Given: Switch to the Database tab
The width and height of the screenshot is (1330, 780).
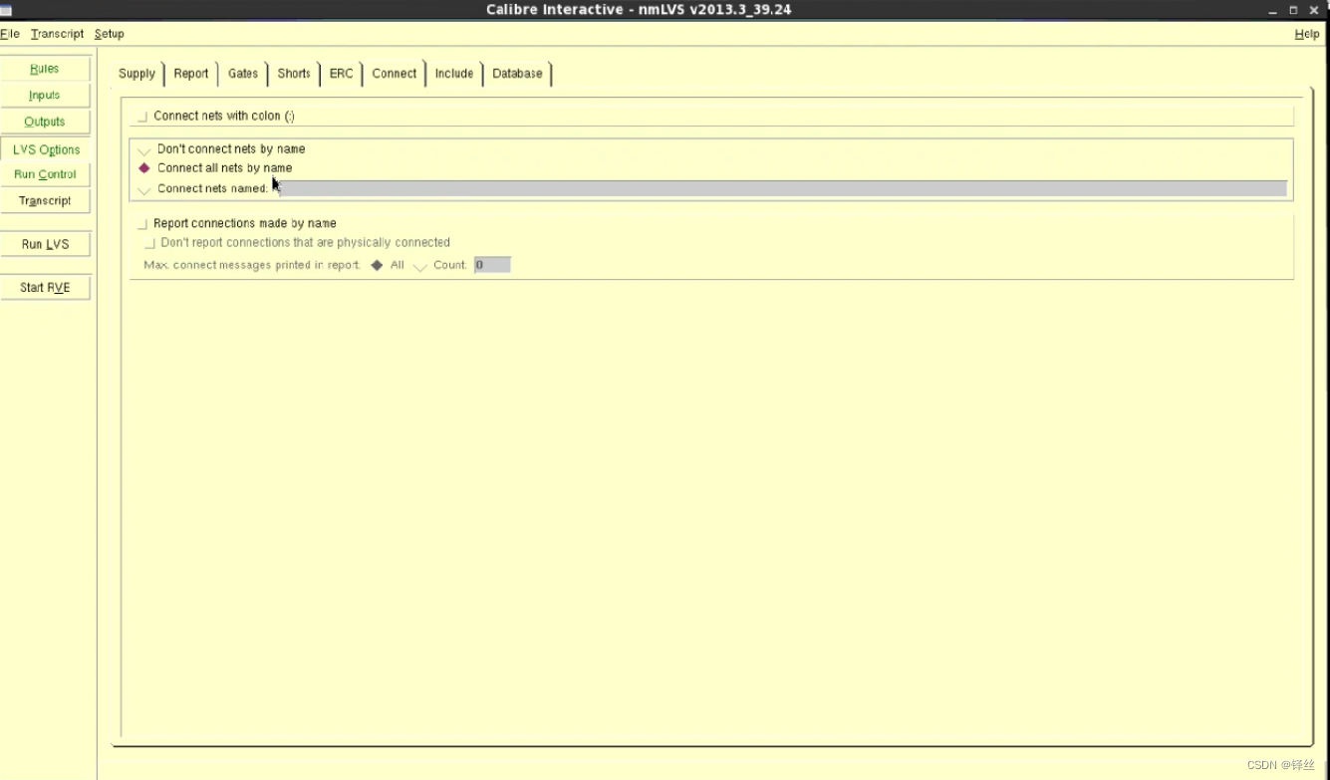Looking at the screenshot, I should coord(518,74).
